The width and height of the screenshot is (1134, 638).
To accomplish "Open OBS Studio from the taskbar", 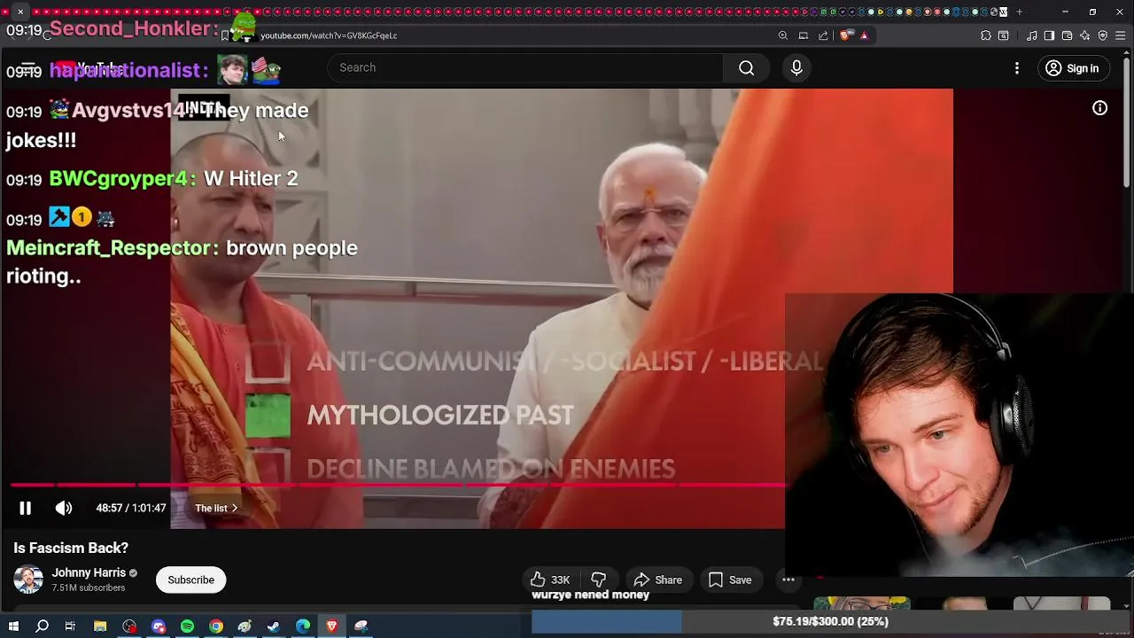I will pyautogui.click(x=129, y=626).
